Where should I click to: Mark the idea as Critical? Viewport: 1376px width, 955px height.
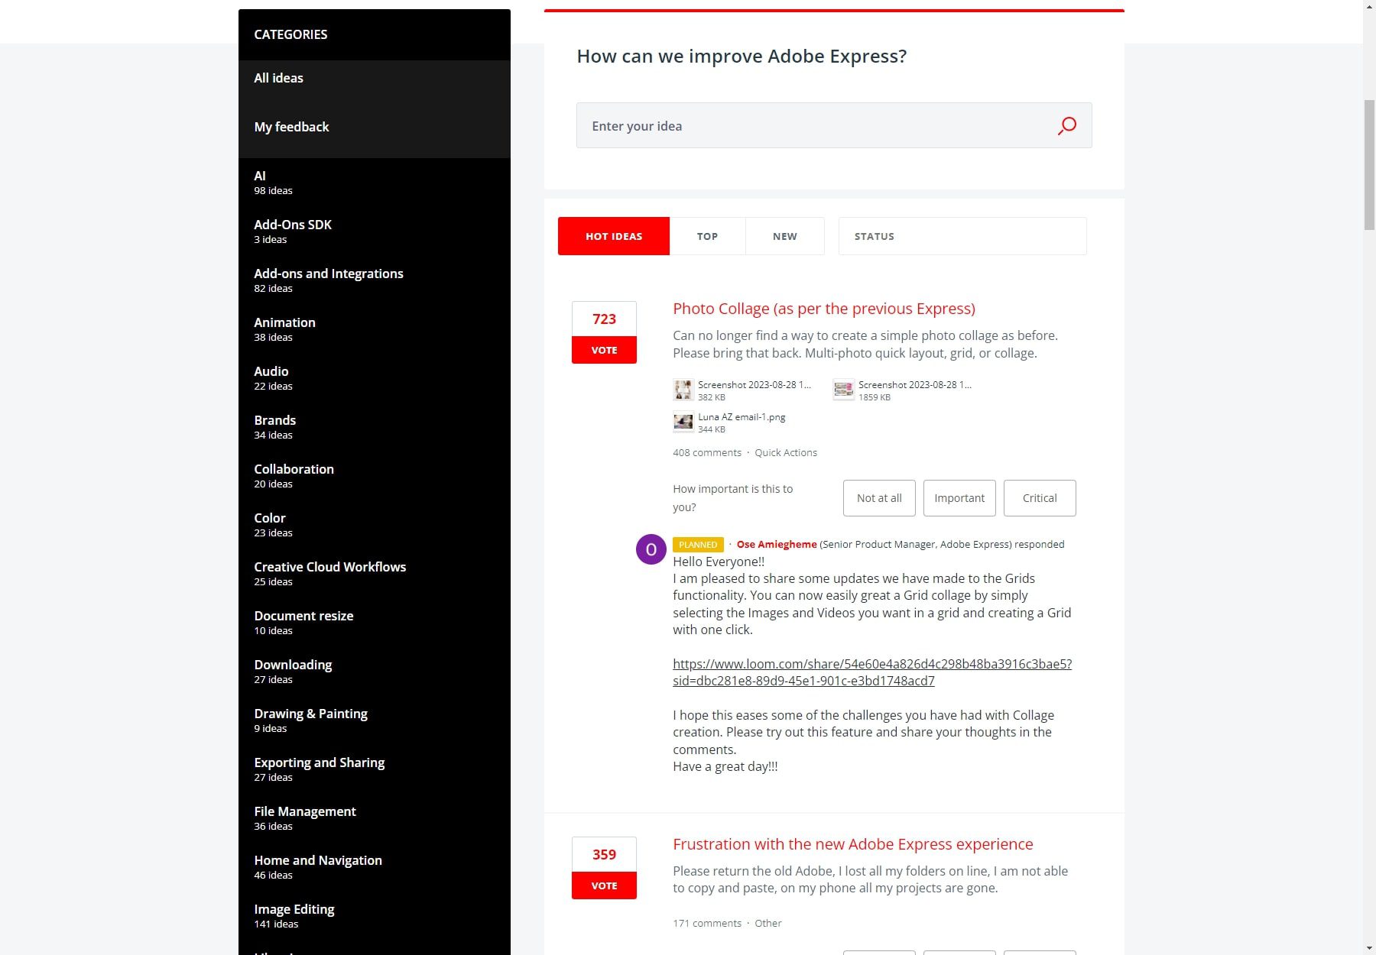point(1039,497)
